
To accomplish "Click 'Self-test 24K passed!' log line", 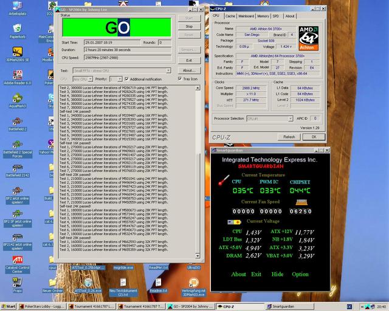I will [x=75, y=207].
